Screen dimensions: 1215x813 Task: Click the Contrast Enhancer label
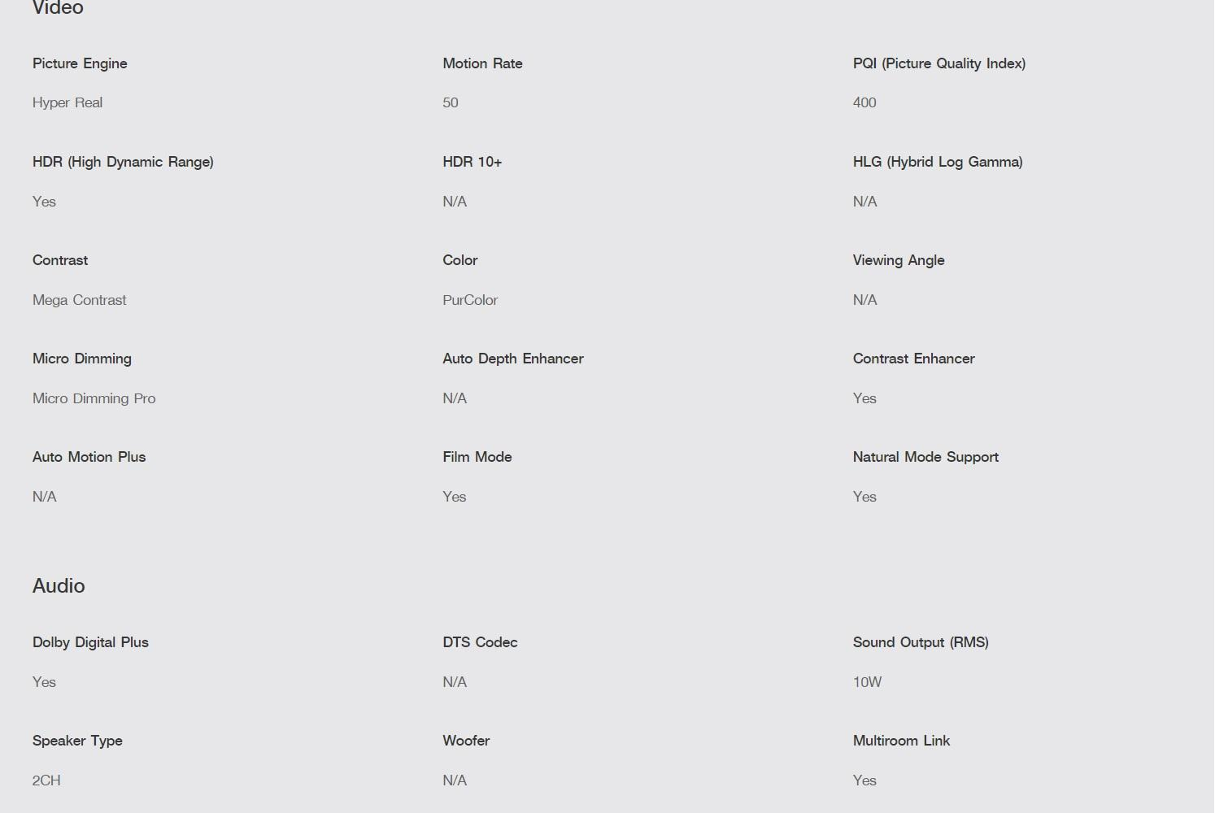913,359
